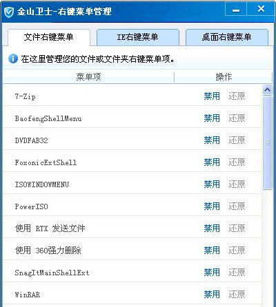Click the 菜单项 column header
This screenshot has height=307, width=276.
[88, 77]
